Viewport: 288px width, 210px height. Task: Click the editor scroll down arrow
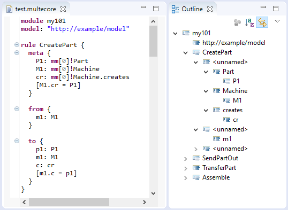coord(153,193)
